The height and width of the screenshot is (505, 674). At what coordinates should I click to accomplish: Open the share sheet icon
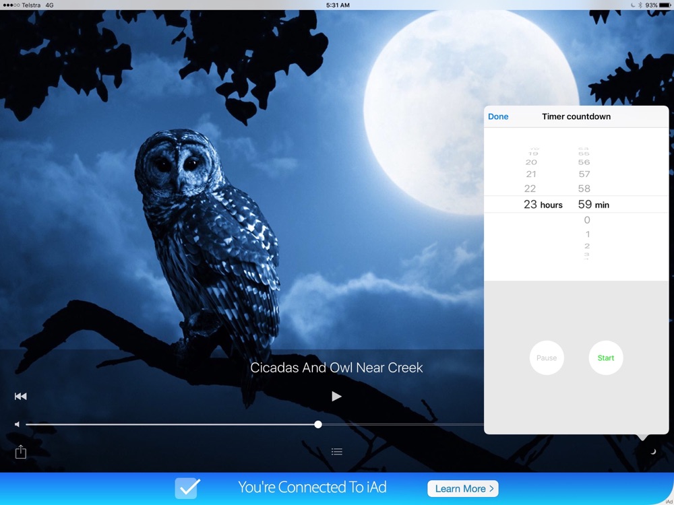20,452
